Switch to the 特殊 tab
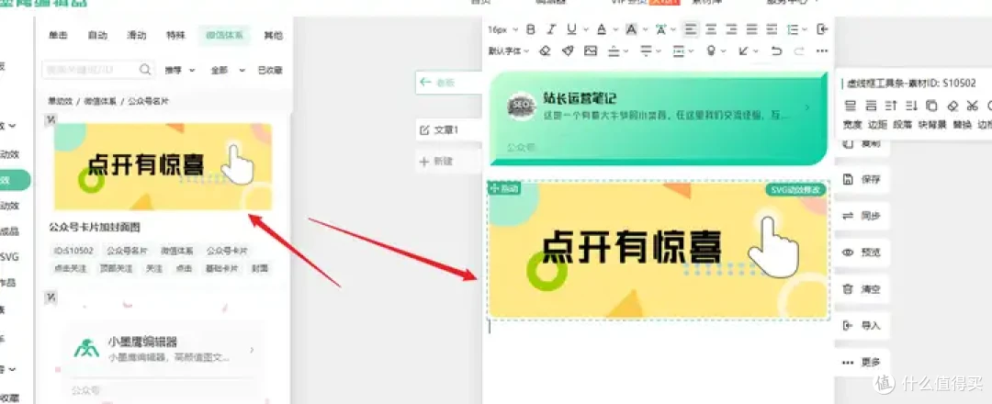 point(175,36)
